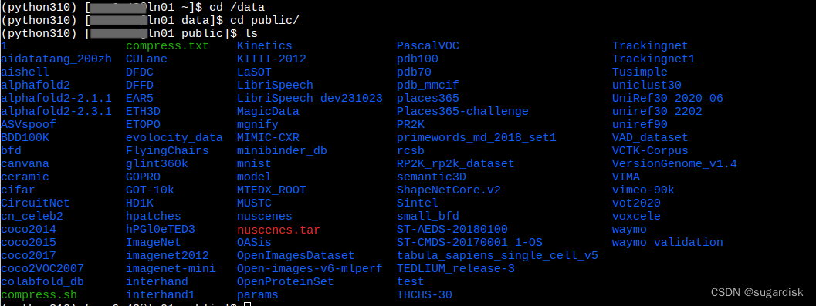Click the hPGl0eTED3 directory entry

pyautogui.click(x=161, y=229)
